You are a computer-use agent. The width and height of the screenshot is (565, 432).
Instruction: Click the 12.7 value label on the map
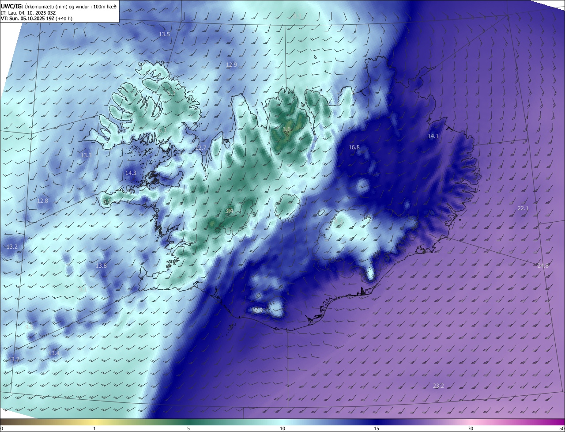(x=201, y=148)
